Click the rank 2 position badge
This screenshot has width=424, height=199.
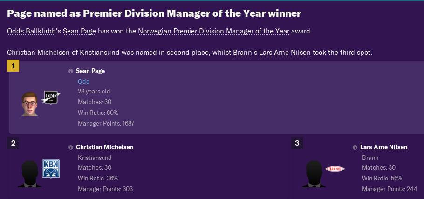point(13,143)
